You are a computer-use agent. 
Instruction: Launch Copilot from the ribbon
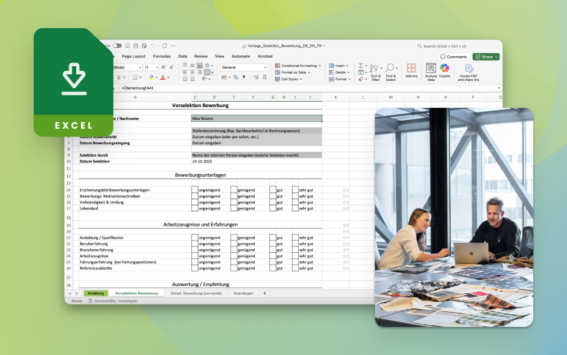pyautogui.click(x=445, y=71)
